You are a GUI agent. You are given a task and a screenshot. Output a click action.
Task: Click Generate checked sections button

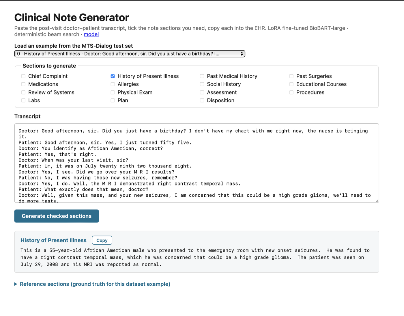click(x=57, y=216)
